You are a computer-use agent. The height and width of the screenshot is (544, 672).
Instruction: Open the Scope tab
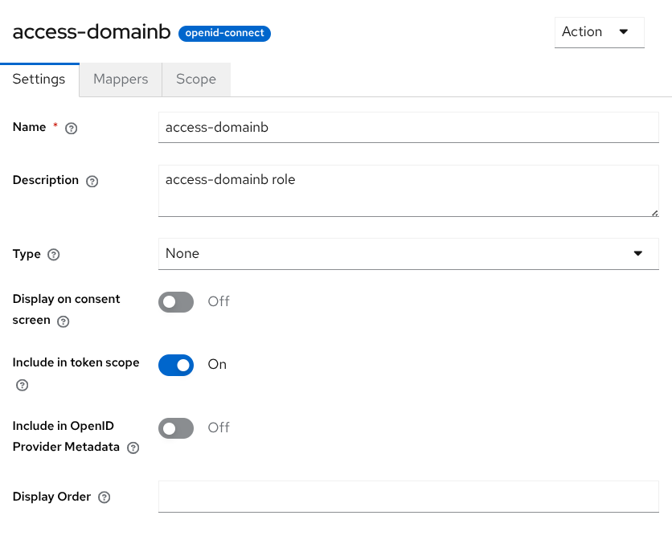point(195,79)
